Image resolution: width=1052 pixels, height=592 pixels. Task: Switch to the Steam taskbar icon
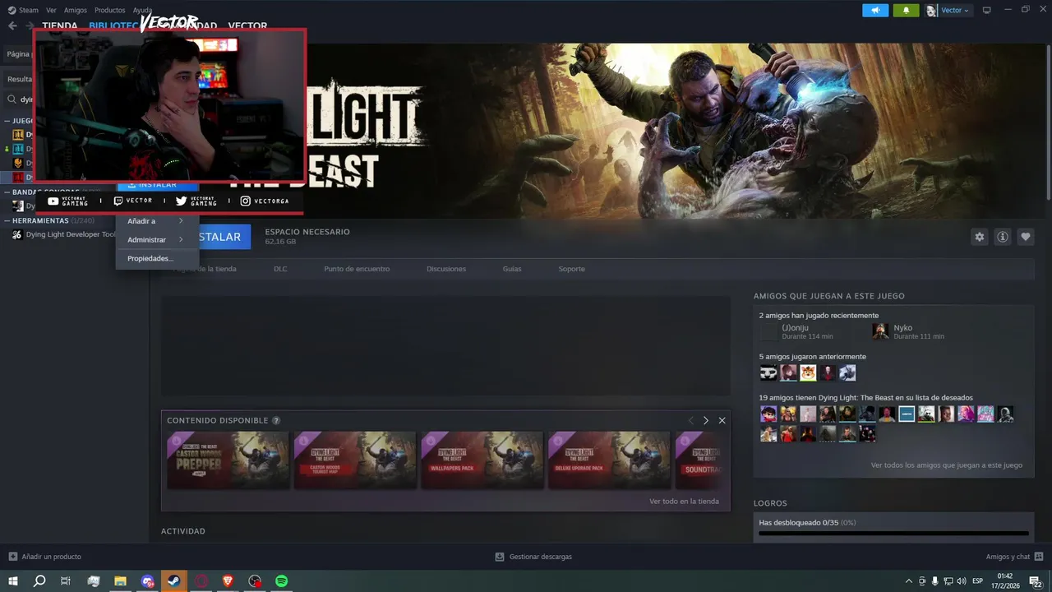point(174,580)
